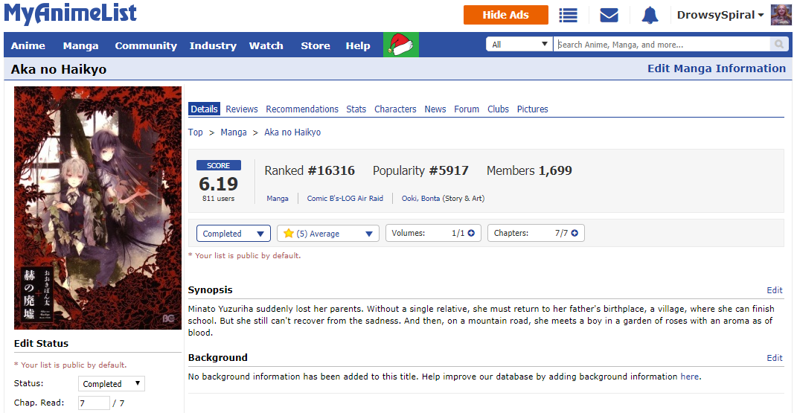This screenshot has width=797, height=413.
Task: Click the 811 users text
Action: [x=219, y=199]
